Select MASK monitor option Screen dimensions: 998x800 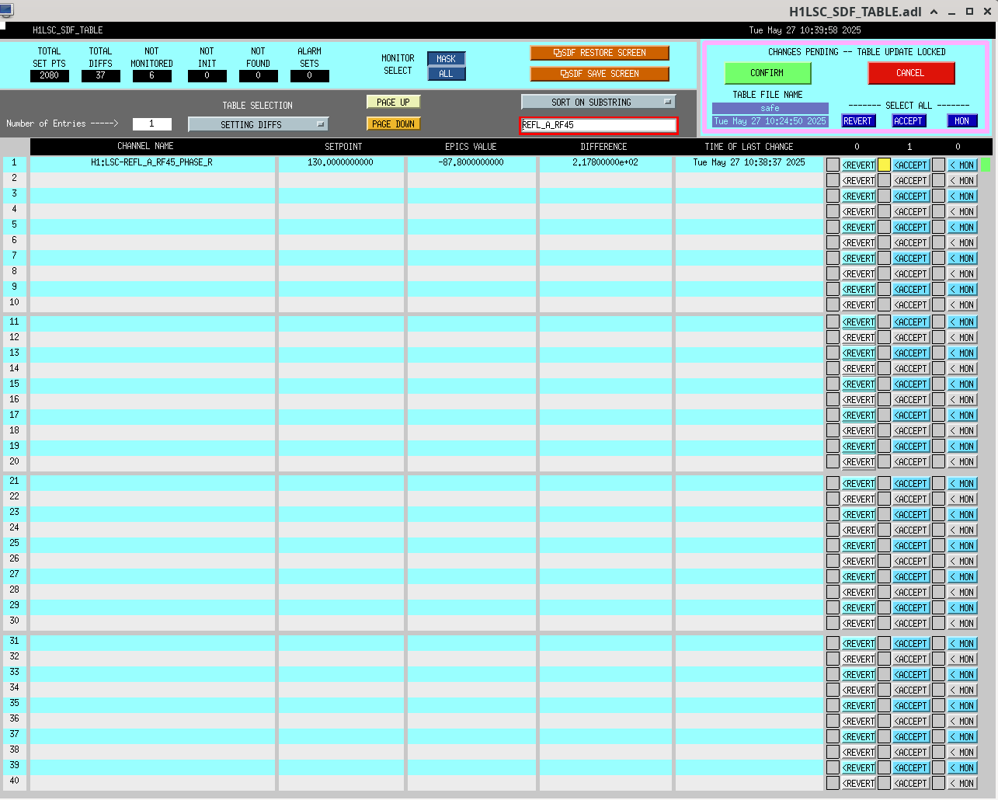pyautogui.click(x=447, y=58)
